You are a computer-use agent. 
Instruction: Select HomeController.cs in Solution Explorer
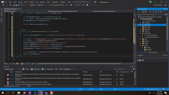coord(152,35)
